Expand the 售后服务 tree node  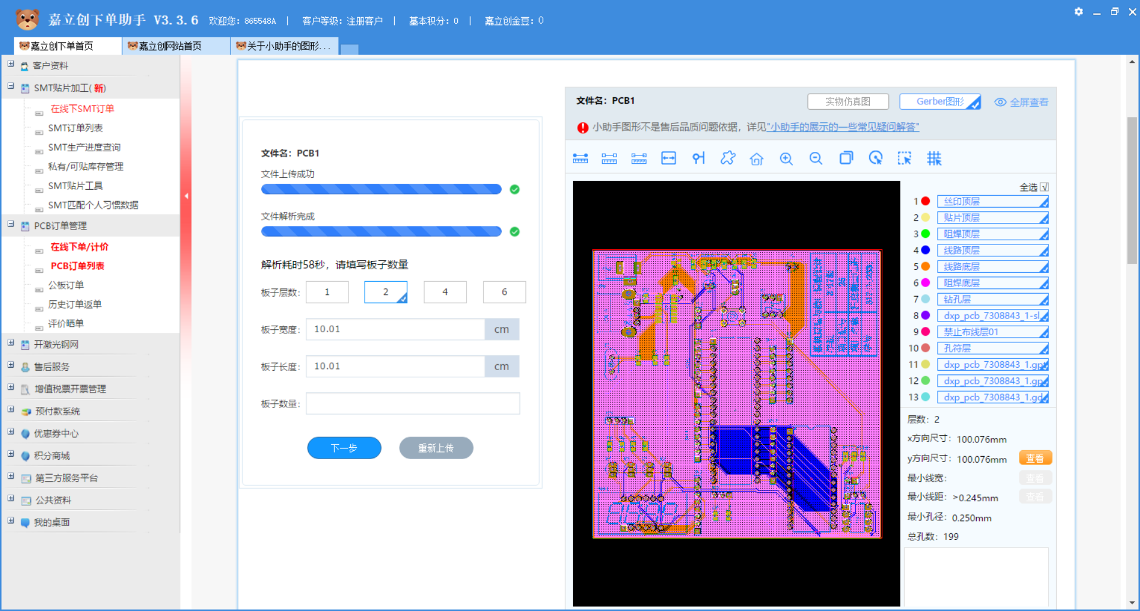click(x=11, y=365)
